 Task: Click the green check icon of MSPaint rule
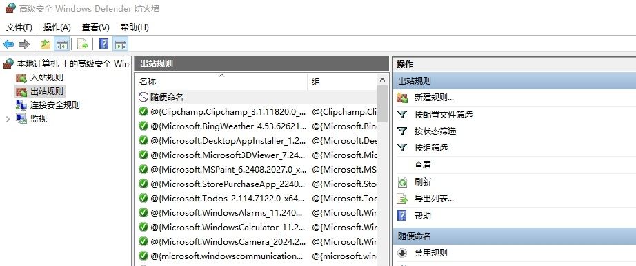[x=143, y=169]
